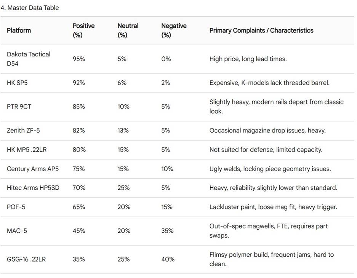Select the Dakota Tactical D54 platform cell

29,59
